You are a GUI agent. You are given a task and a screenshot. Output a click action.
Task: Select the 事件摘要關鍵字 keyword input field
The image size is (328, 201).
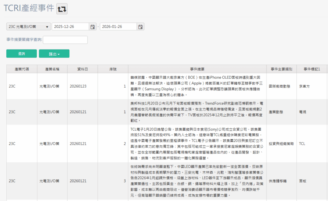pos(65,40)
